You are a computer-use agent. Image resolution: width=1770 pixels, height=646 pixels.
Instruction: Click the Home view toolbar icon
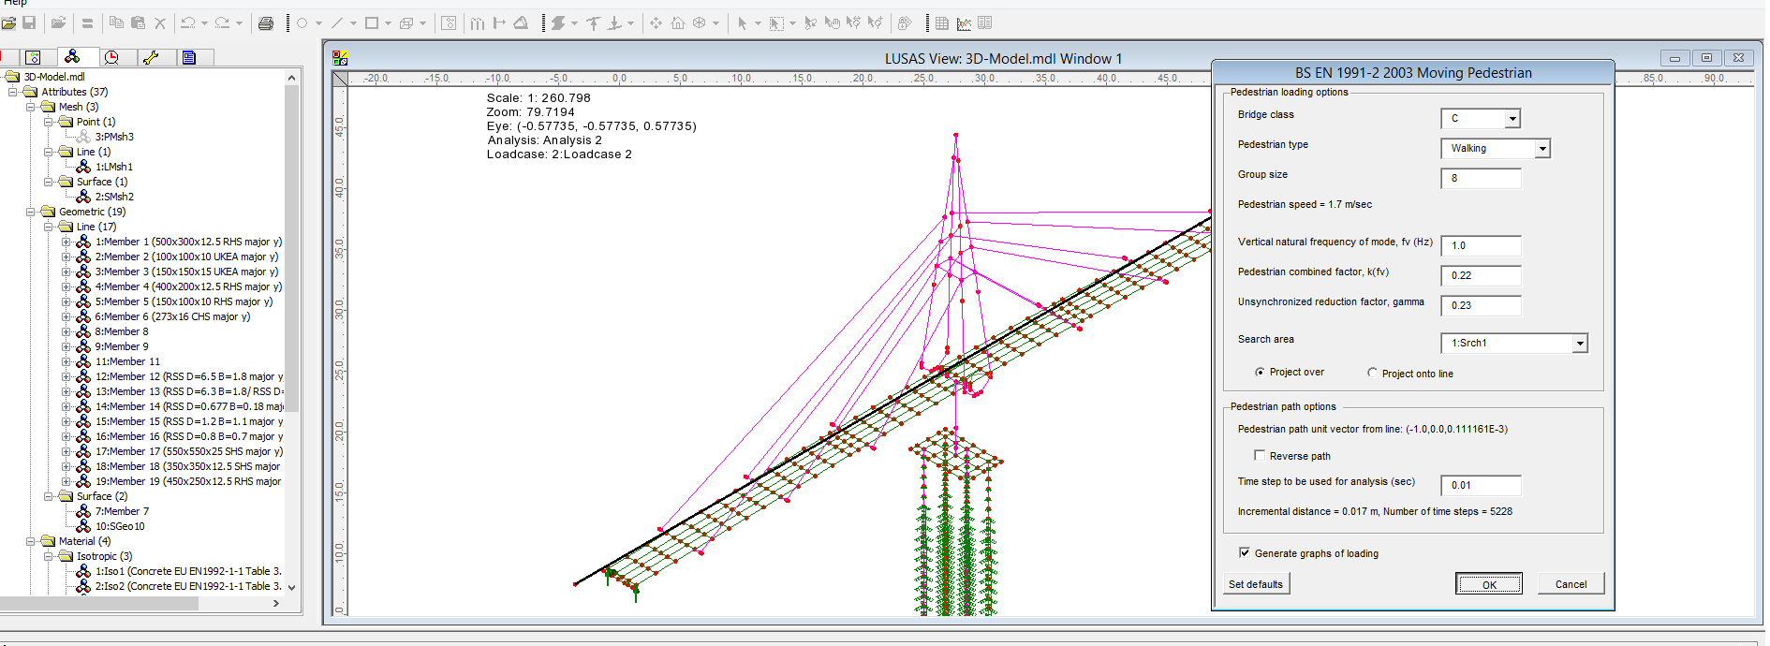tap(678, 23)
